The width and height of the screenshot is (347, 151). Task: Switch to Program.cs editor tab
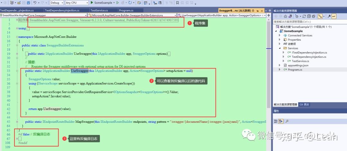point(126,10)
